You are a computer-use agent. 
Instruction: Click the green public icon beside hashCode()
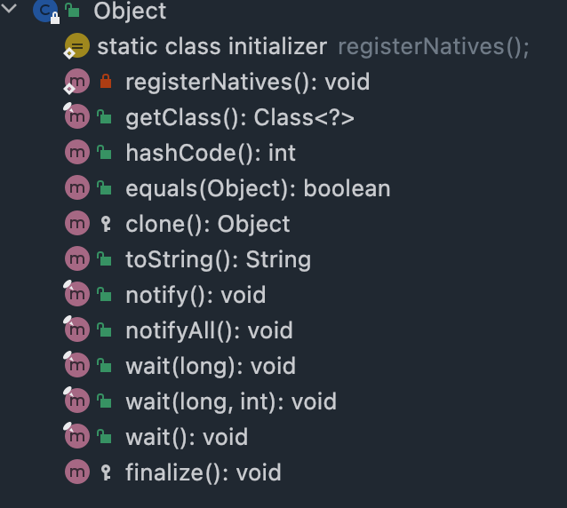104,153
